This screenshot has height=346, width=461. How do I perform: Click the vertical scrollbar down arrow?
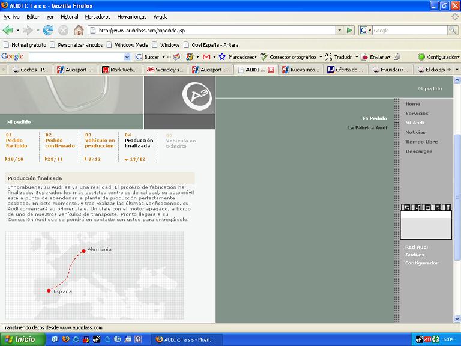457,318
